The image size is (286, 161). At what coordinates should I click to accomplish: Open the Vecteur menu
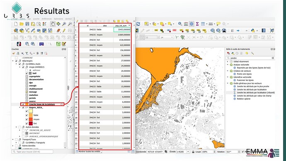point(68,19)
